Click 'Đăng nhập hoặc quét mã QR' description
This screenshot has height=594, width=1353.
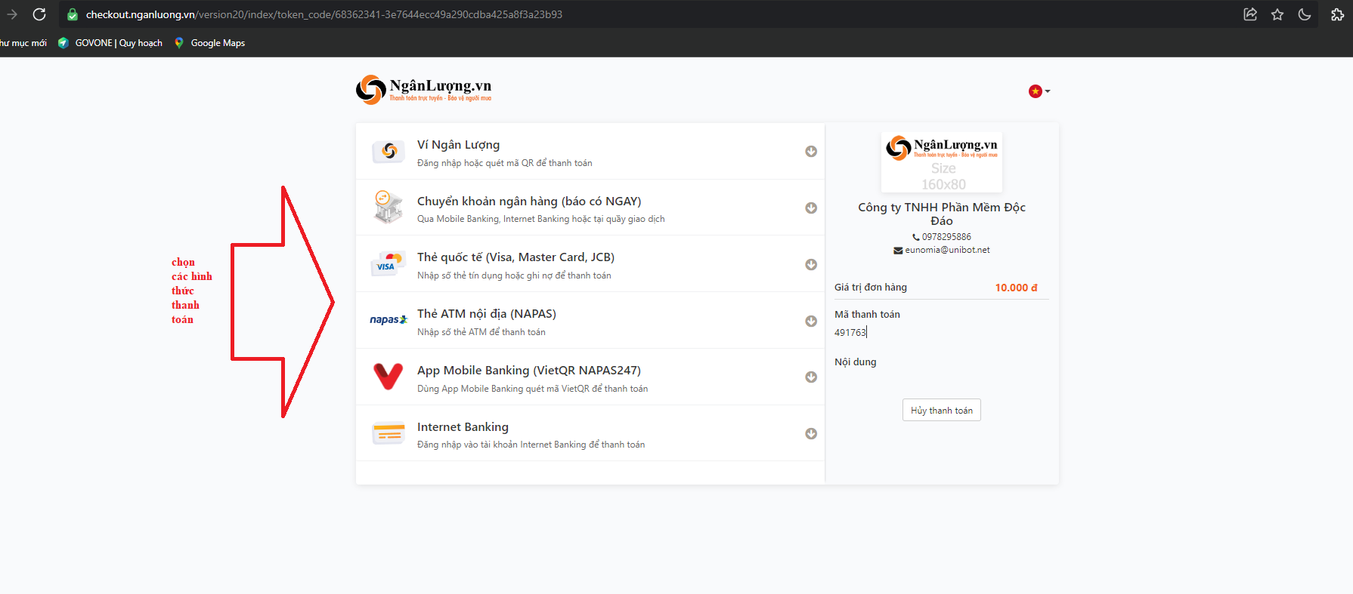[x=505, y=163]
